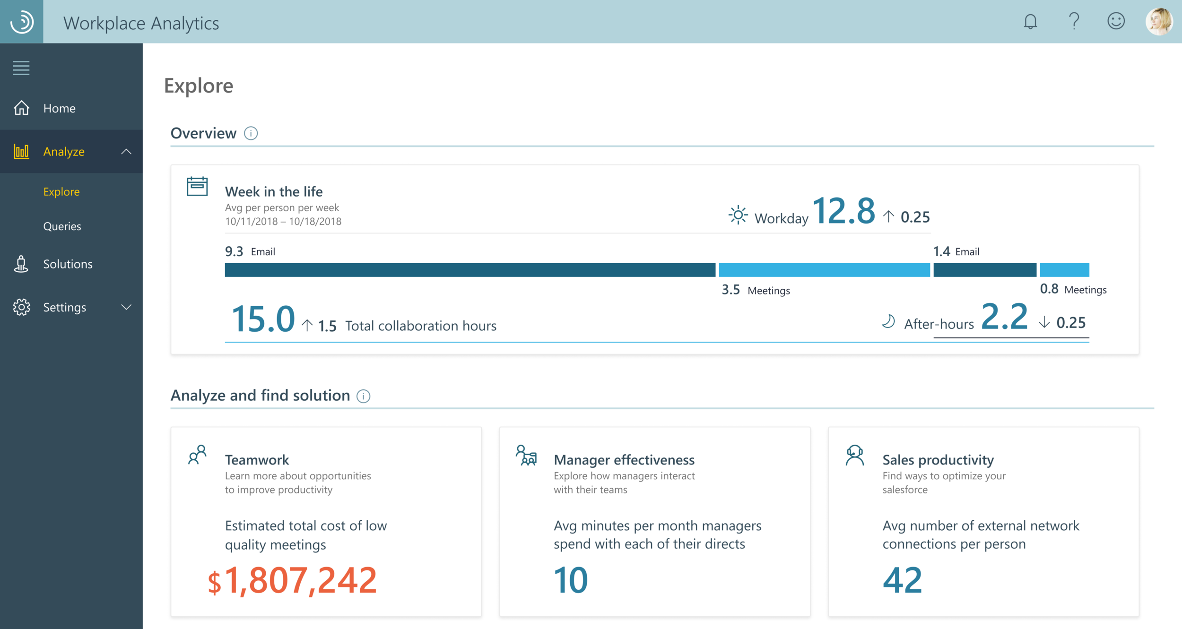Viewport: 1182px width, 629px height.
Task: Open the Manager effectiveness card title
Action: 624,460
